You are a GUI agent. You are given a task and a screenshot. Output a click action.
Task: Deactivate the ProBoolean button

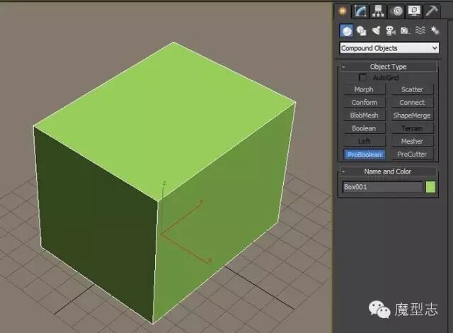[364, 154]
